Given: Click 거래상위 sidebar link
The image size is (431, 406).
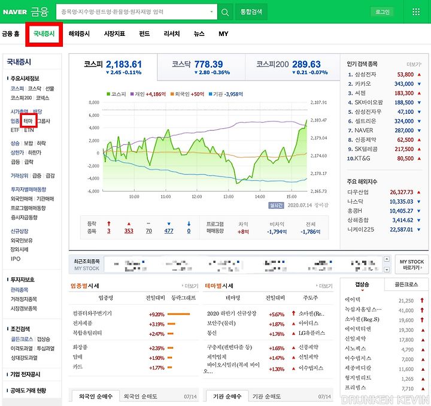Looking at the screenshot, I should [19, 175].
